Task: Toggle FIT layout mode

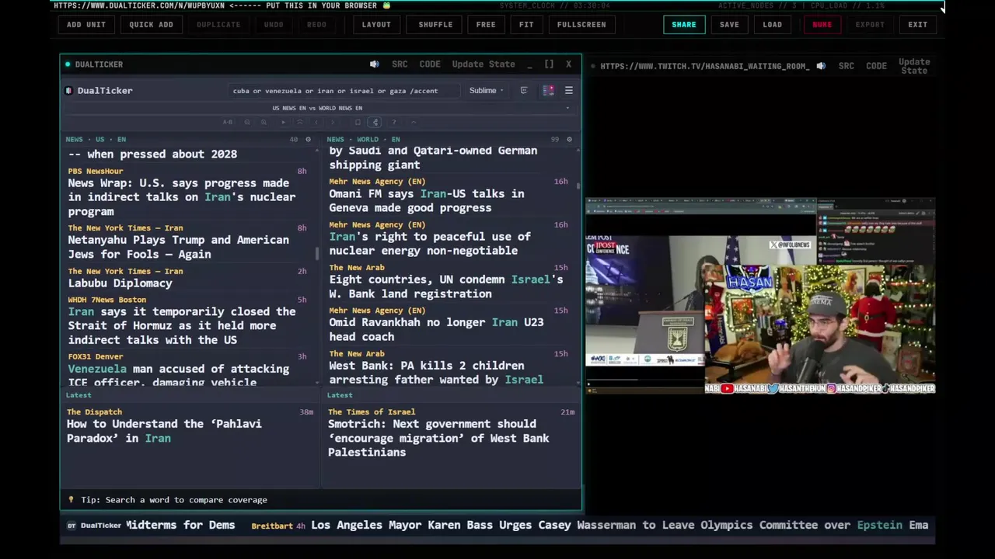Action: point(526,25)
